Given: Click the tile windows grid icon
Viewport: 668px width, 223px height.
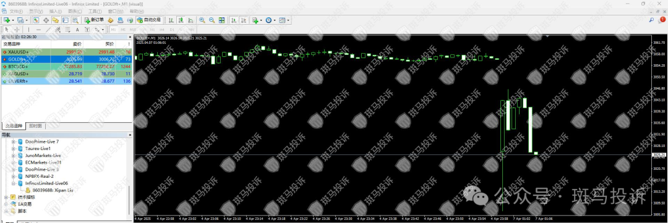Looking at the screenshot, I should [221, 20].
